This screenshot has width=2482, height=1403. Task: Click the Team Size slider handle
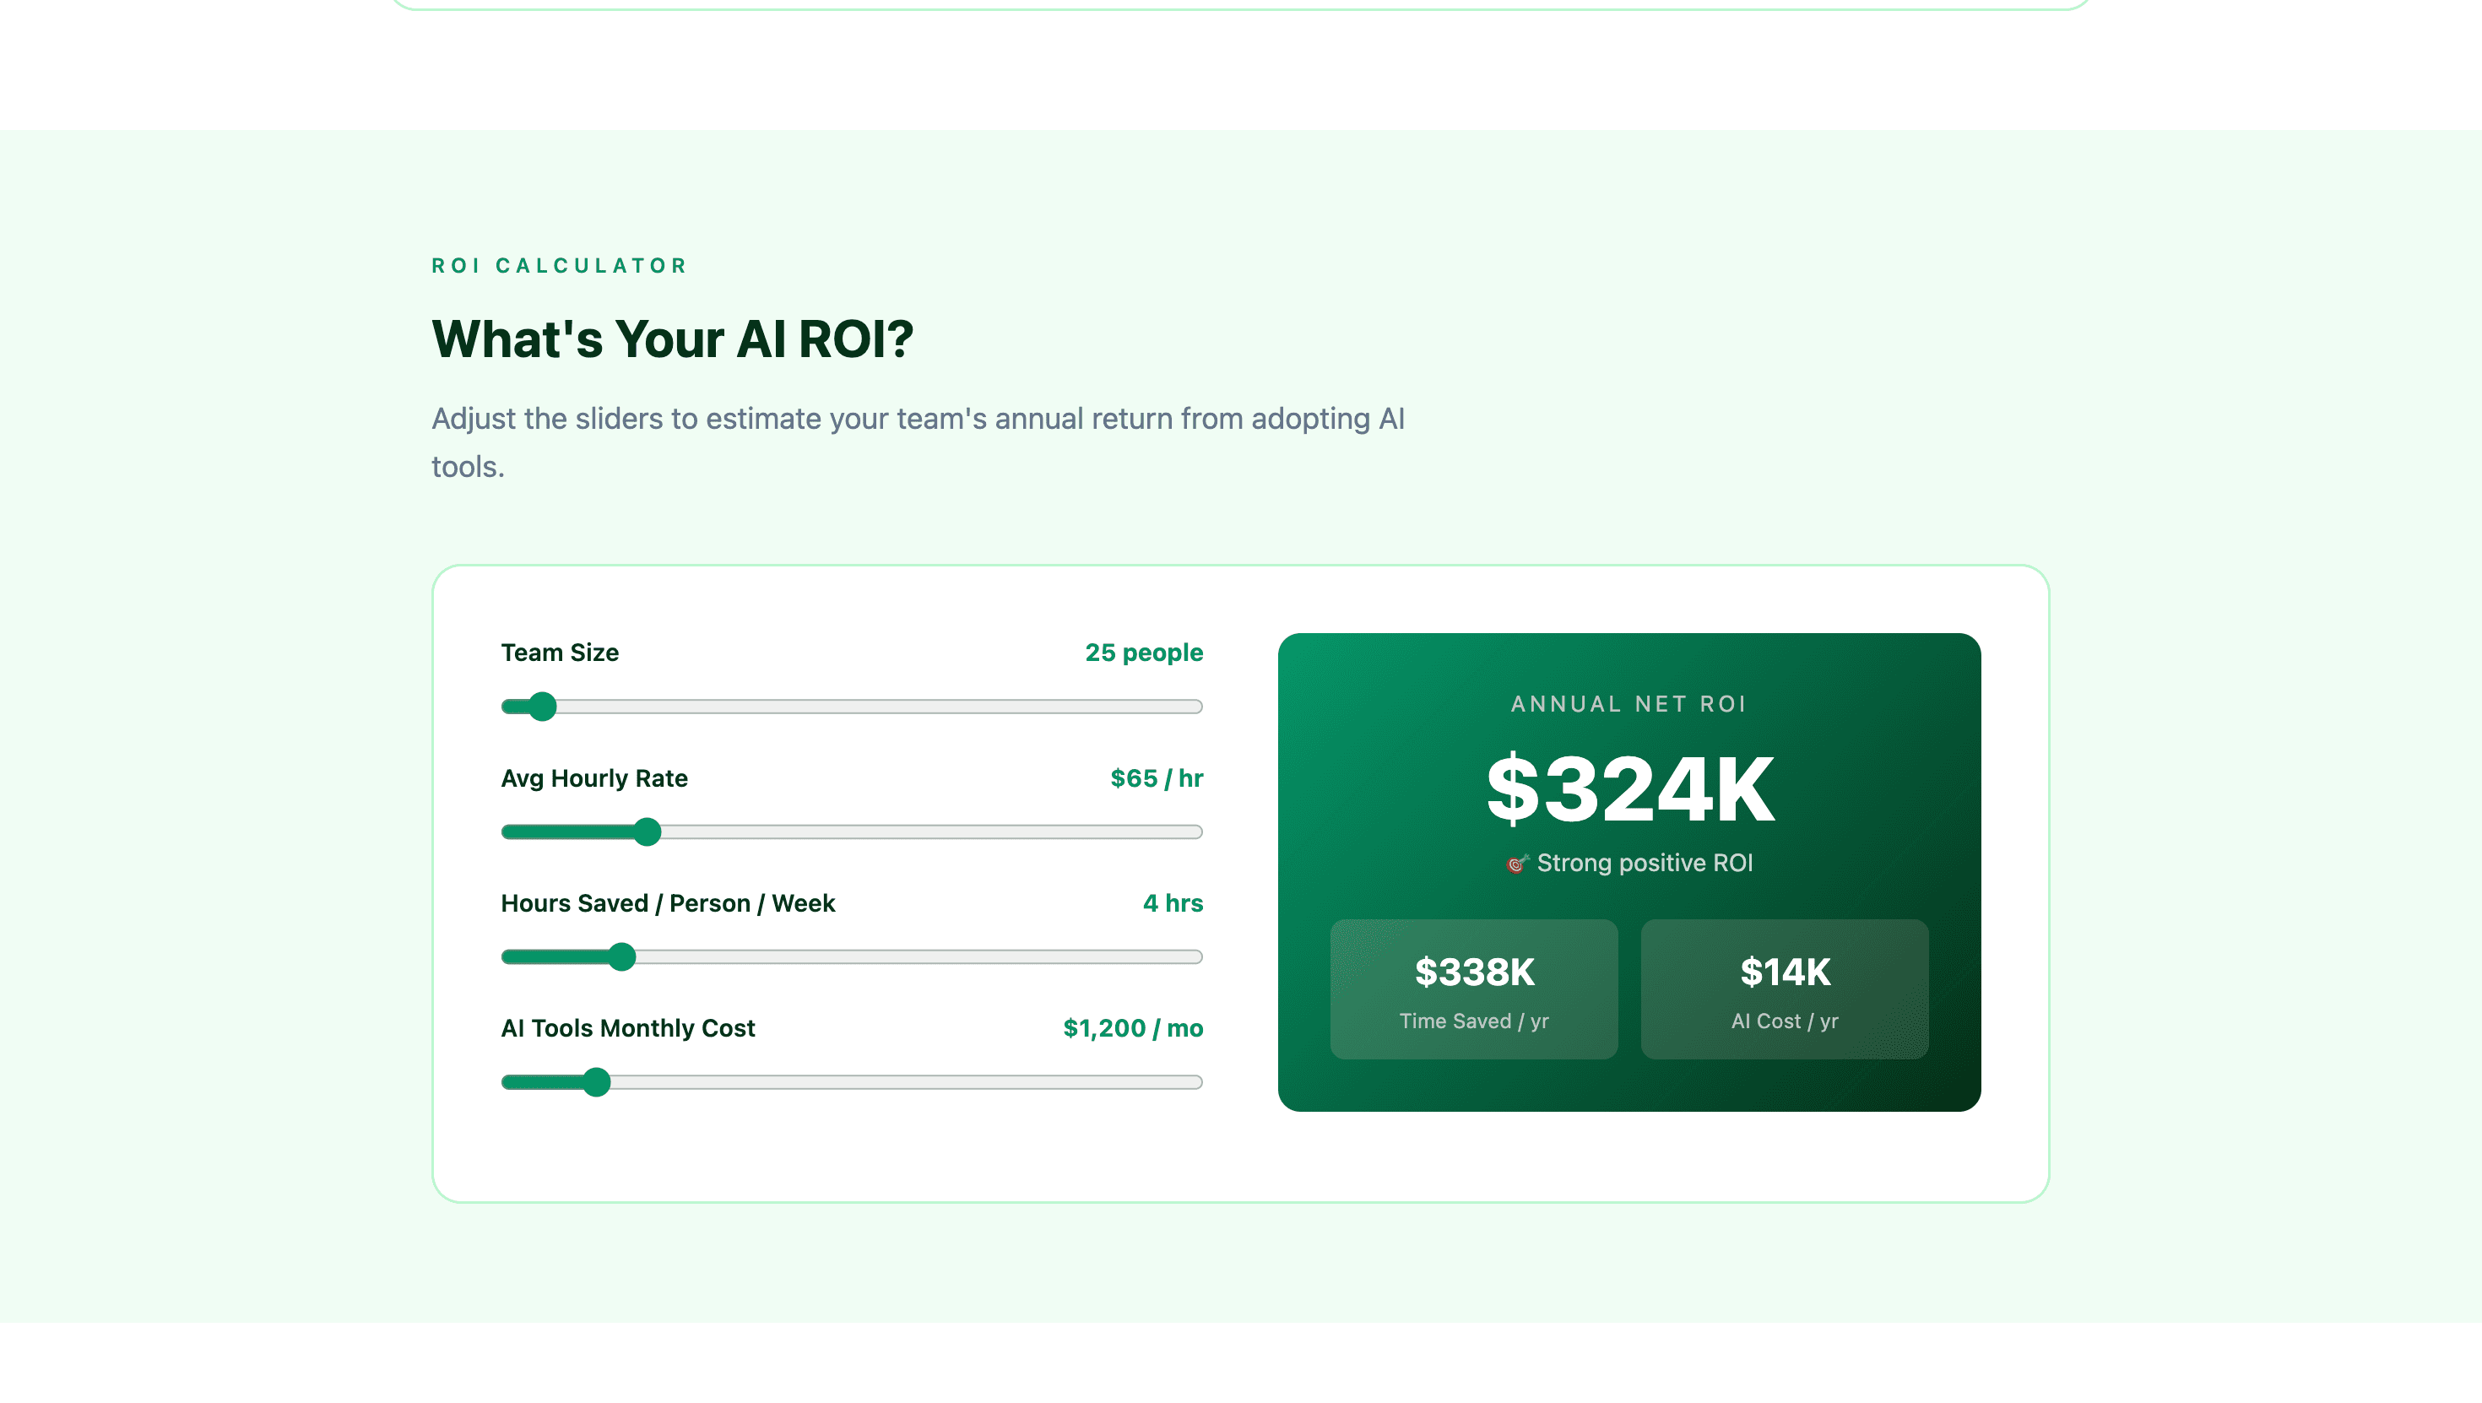point(543,707)
